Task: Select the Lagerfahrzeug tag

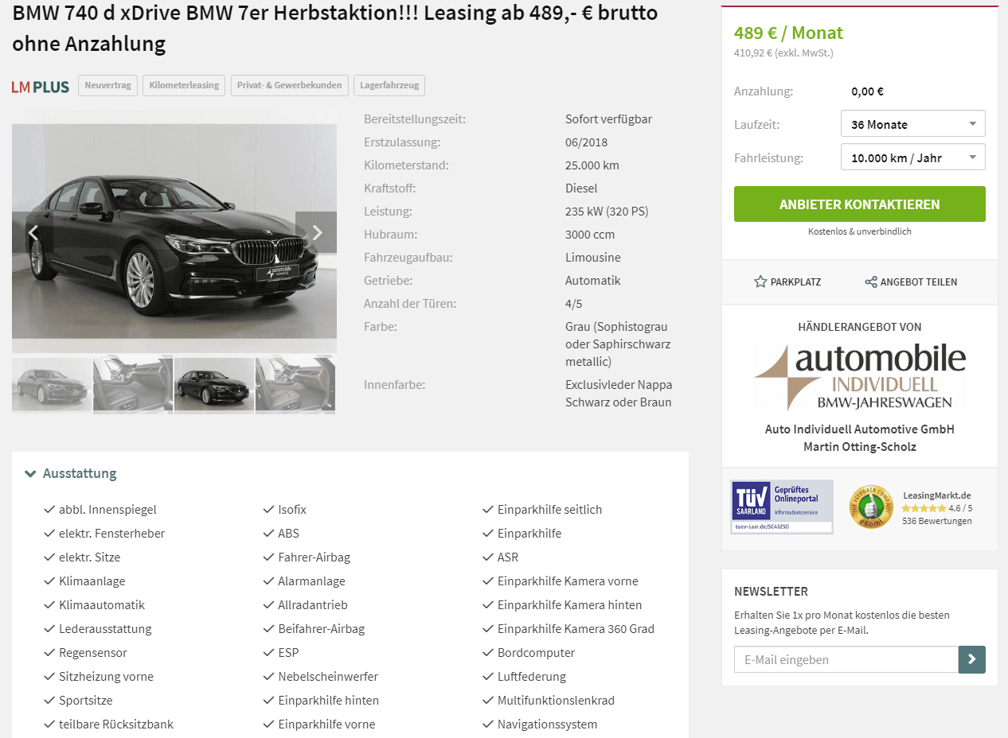Action: click(389, 85)
